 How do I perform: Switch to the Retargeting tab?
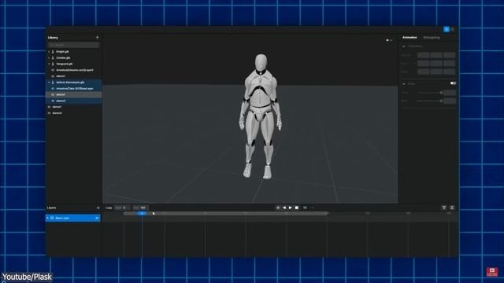(x=432, y=38)
